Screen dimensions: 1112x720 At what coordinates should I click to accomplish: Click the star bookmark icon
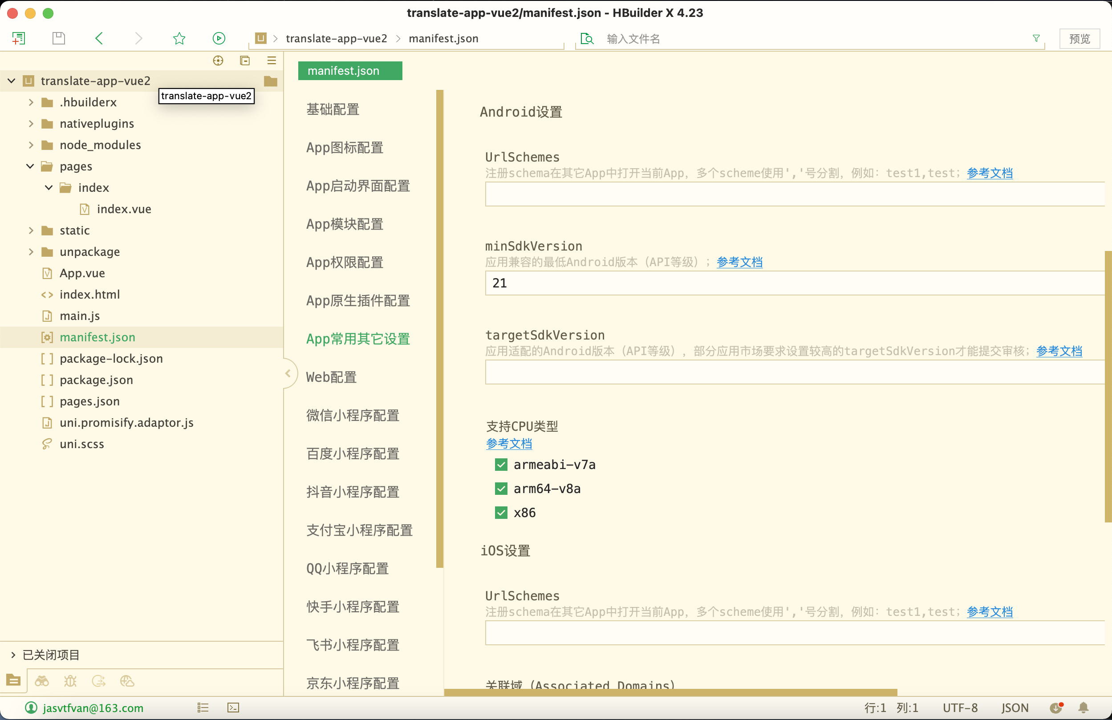tap(179, 38)
